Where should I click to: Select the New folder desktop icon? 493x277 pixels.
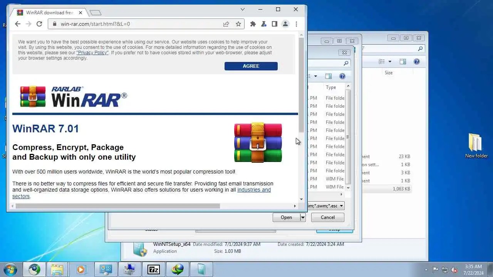point(476,146)
